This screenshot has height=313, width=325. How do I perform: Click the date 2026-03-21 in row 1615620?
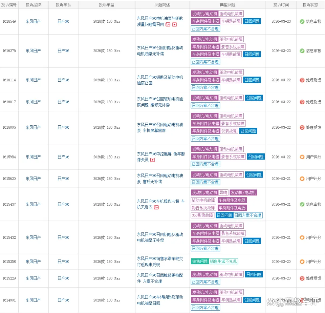click(x=281, y=179)
